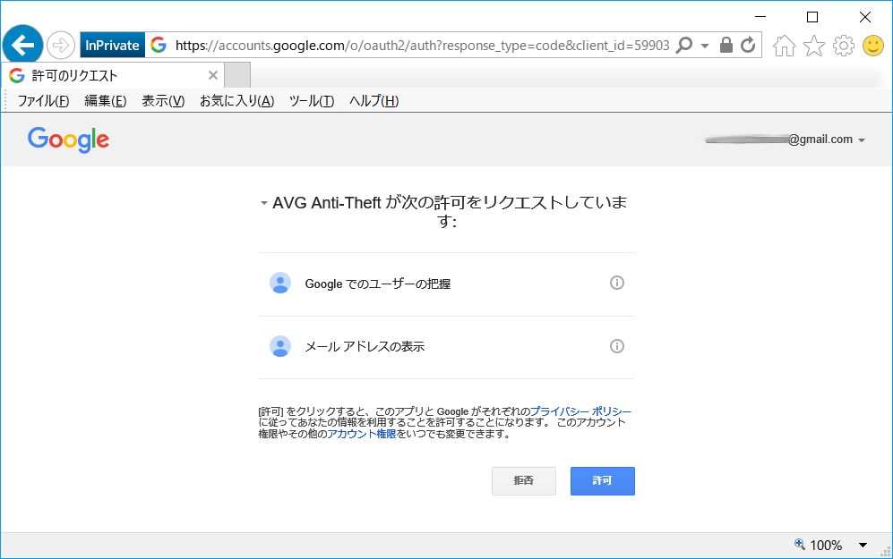
Task: Refresh the page with the reload icon
Action: 748,45
